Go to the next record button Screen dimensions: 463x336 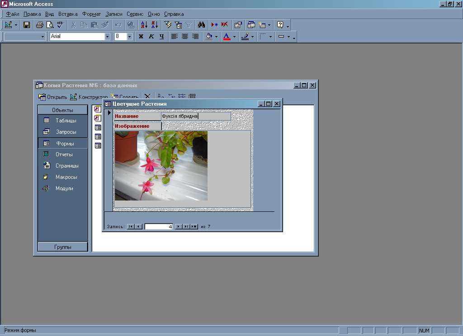[178, 227]
